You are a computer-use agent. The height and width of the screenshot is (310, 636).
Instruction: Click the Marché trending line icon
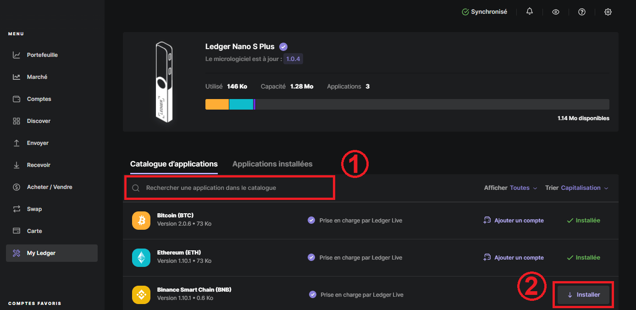click(x=17, y=77)
